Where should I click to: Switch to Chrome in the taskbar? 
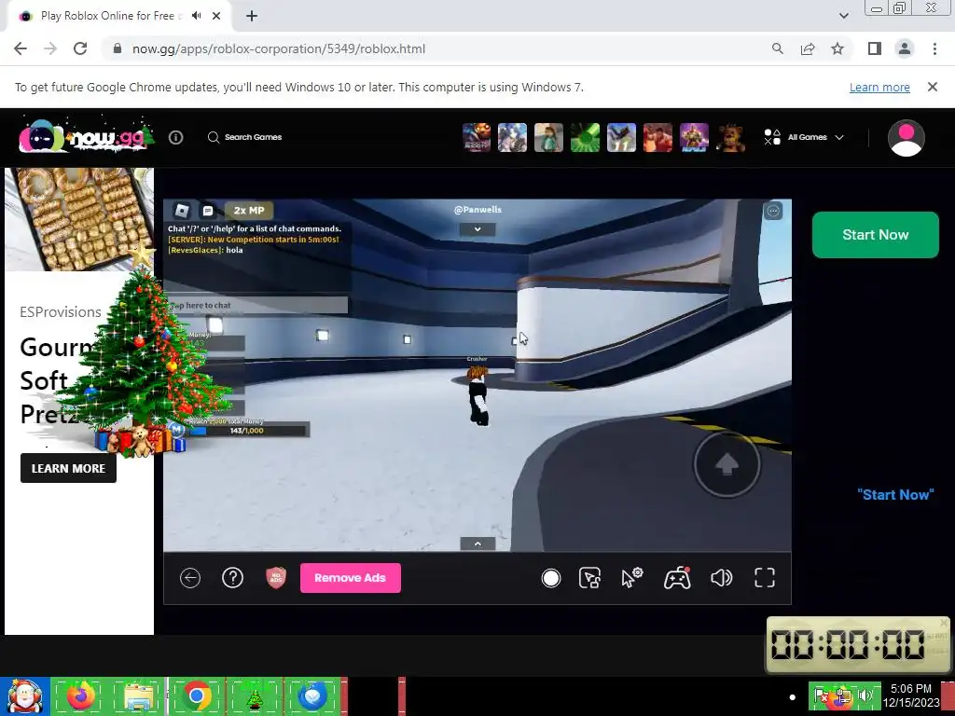click(197, 695)
